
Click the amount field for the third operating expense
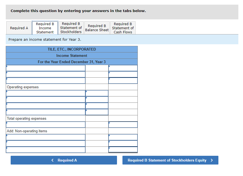pos(97,106)
